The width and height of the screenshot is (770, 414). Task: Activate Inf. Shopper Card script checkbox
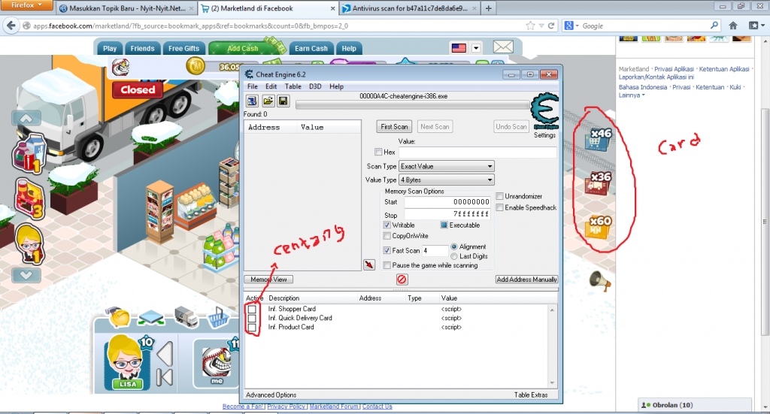[252, 309]
